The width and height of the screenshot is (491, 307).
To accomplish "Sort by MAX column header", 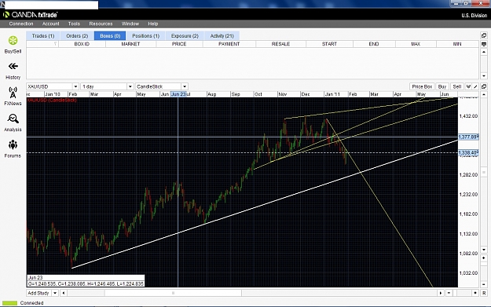I will (x=416, y=44).
